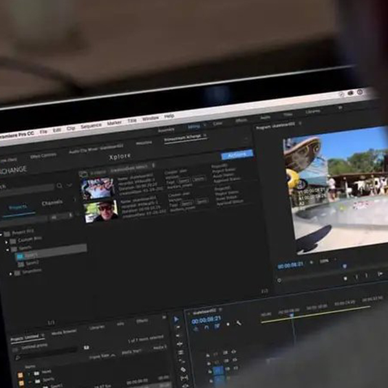Screen dimensions: 388x388
Task: Switch to the Channels tab
Action: (52, 202)
